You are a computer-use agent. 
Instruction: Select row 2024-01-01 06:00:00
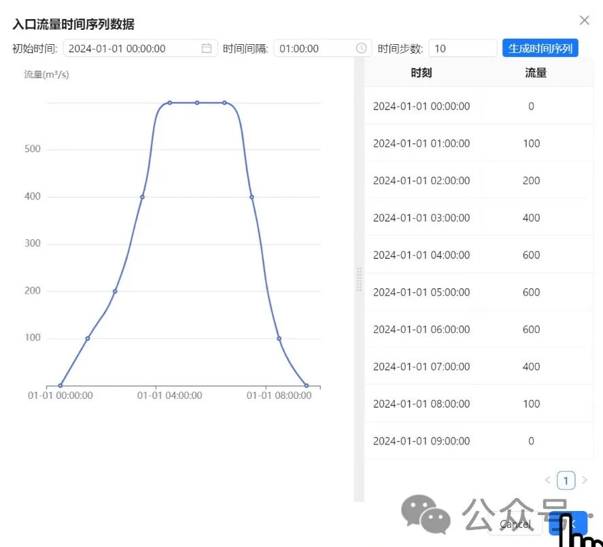[479, 330]
